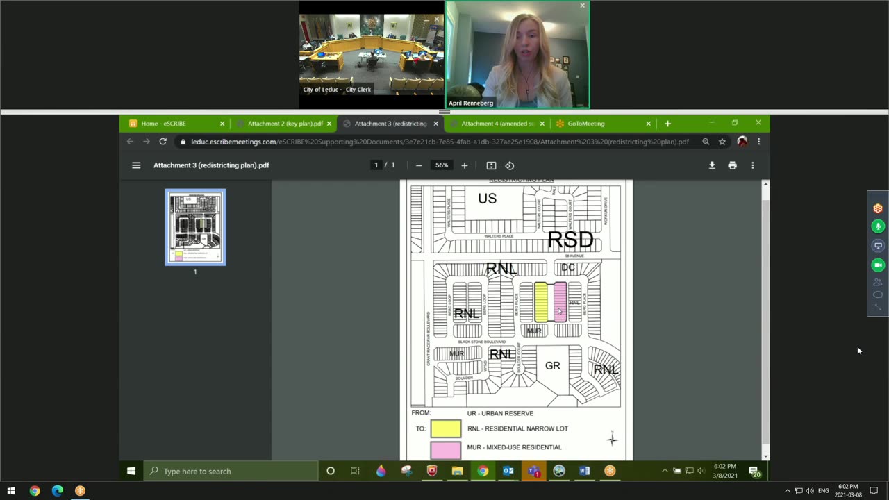Open Chrome on the outer taskbar
The width and height of the screenshot is (889, 500).
tap(35, 491)
